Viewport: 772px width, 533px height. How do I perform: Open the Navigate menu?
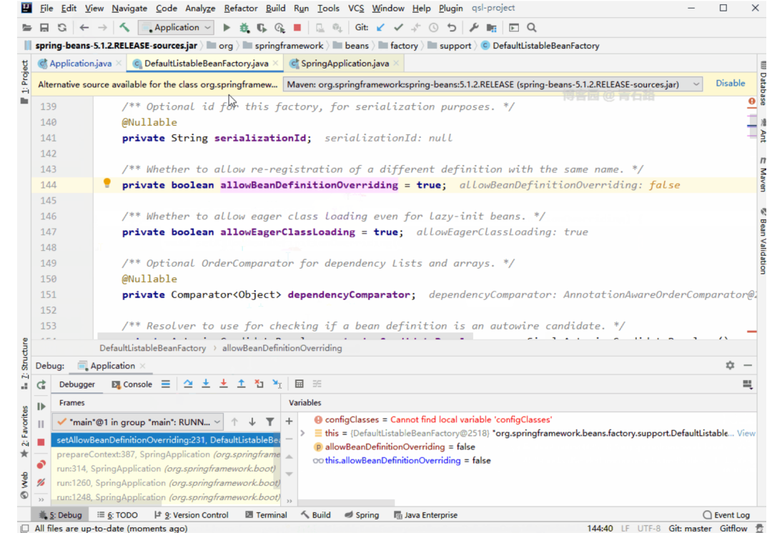[x=129, y=9]
